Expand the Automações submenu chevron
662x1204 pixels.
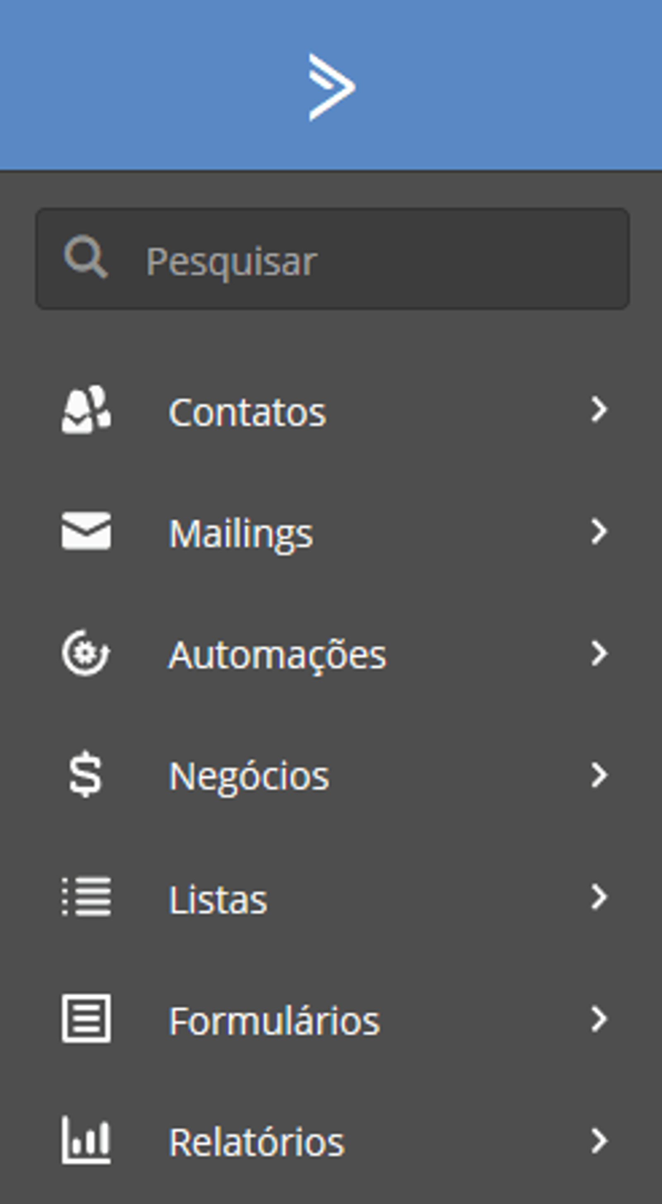click(x=599, y=653)
